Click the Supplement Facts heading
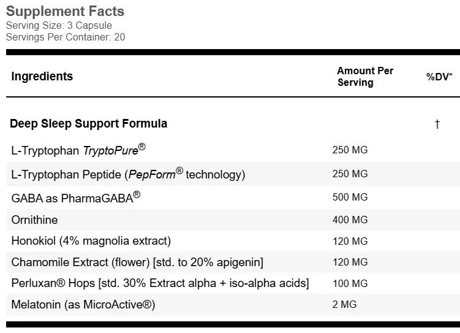 (x=64, y=11)
